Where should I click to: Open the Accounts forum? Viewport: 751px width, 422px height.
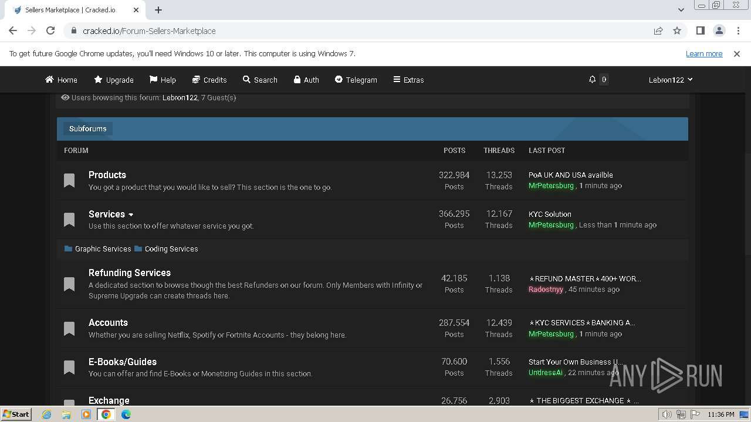pyautogui.click(x=108, y=322)
